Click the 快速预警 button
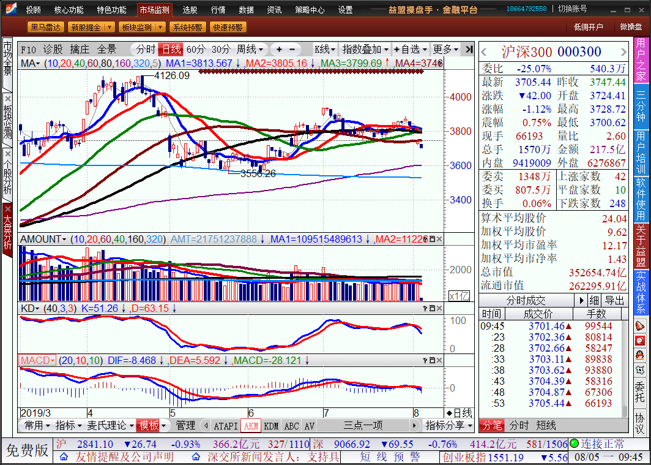 pos(228,28)
